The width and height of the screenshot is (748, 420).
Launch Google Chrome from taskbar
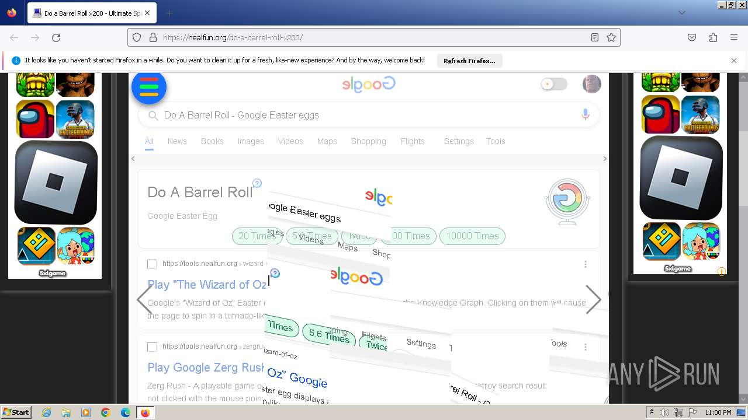[x=106, y=412]
